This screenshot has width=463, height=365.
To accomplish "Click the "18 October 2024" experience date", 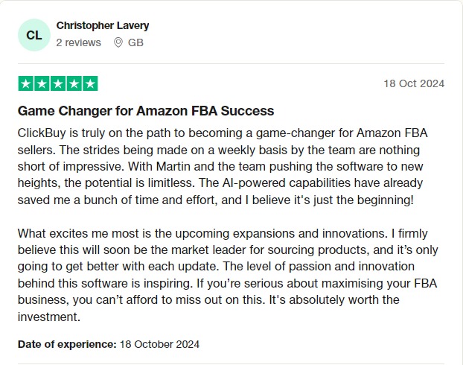I will coord(159,344).
